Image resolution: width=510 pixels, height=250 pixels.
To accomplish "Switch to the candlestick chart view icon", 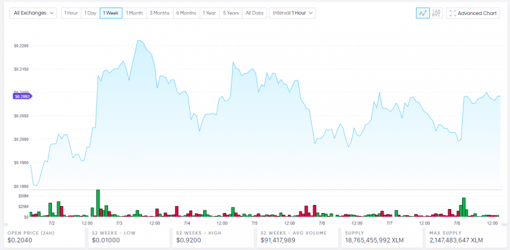I will [437, 13].
